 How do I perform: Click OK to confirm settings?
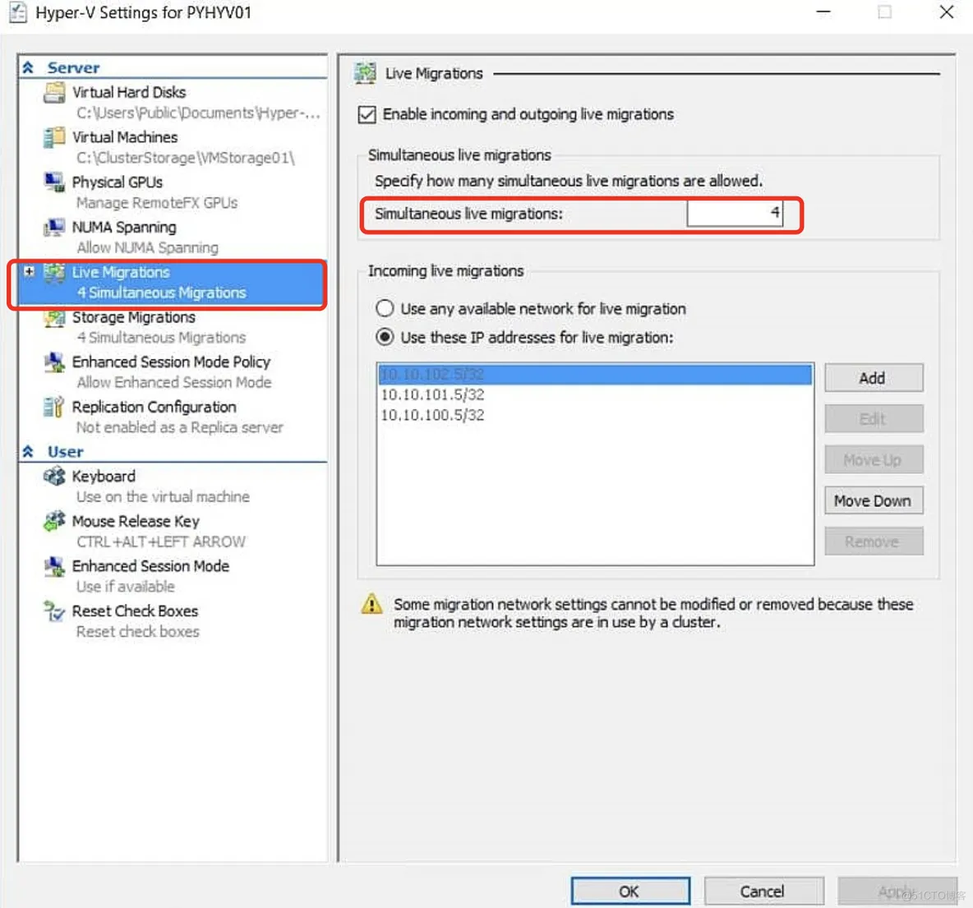click(629, 892)
